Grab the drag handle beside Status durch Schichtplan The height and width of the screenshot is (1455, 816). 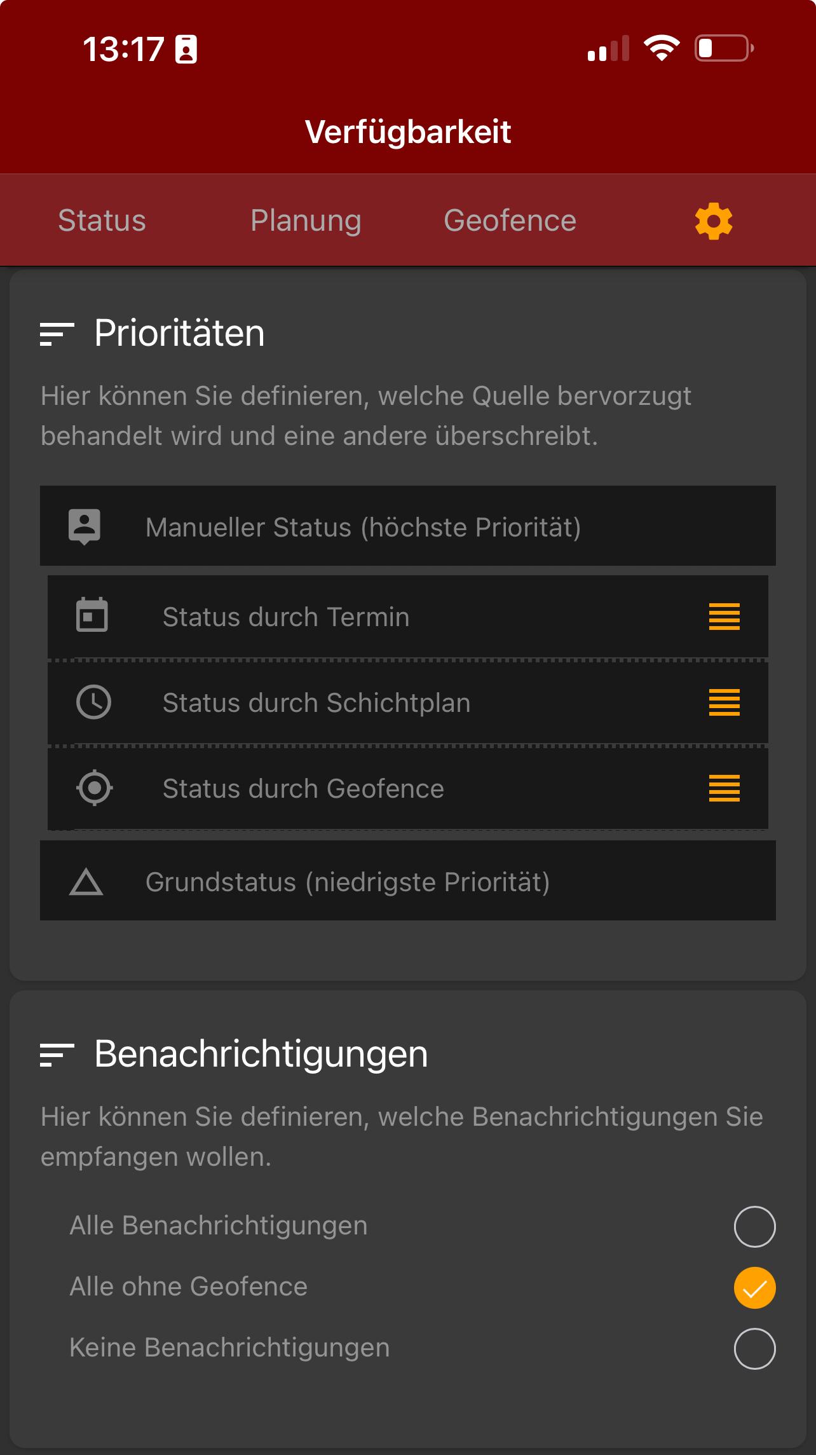click(724, 703)
